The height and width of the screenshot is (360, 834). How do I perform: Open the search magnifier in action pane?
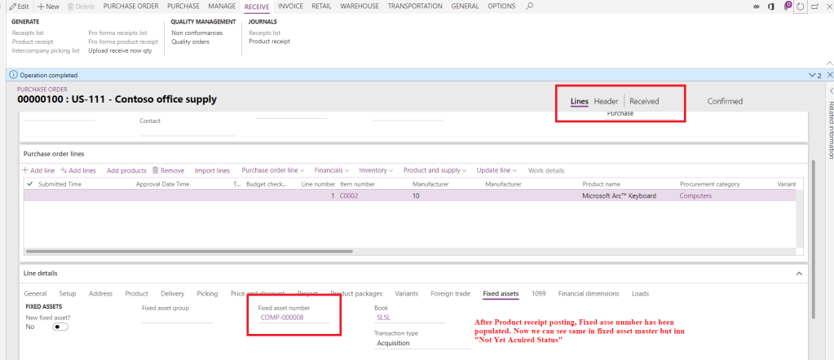pyautogui.click(x=530, y=7)
